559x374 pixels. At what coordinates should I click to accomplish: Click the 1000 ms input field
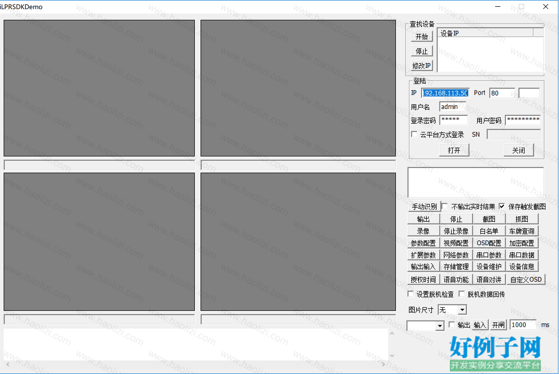click(x=523, y=325)
